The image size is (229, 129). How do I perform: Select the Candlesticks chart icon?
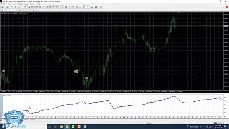(66, 7)
